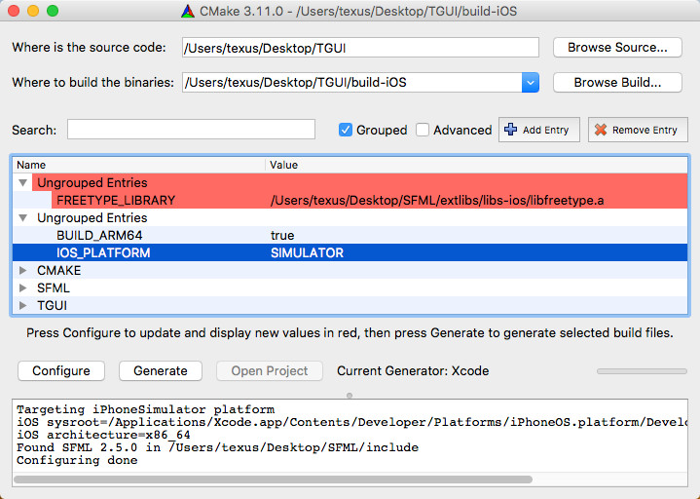Select the IOS_PLATFORM entry name
This screenshot has height=499, width=700.
103,252
